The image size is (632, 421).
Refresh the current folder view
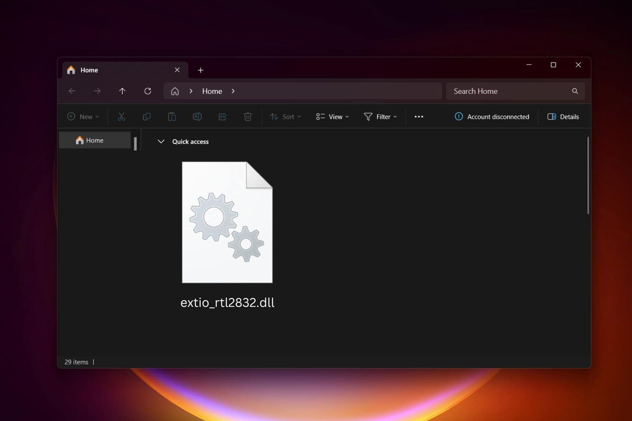[148, 91]
